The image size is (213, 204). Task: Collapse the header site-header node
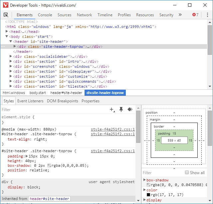click(x=11, y=41)
